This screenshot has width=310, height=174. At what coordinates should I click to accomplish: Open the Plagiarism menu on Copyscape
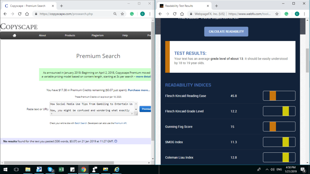[x=98, y=35]
